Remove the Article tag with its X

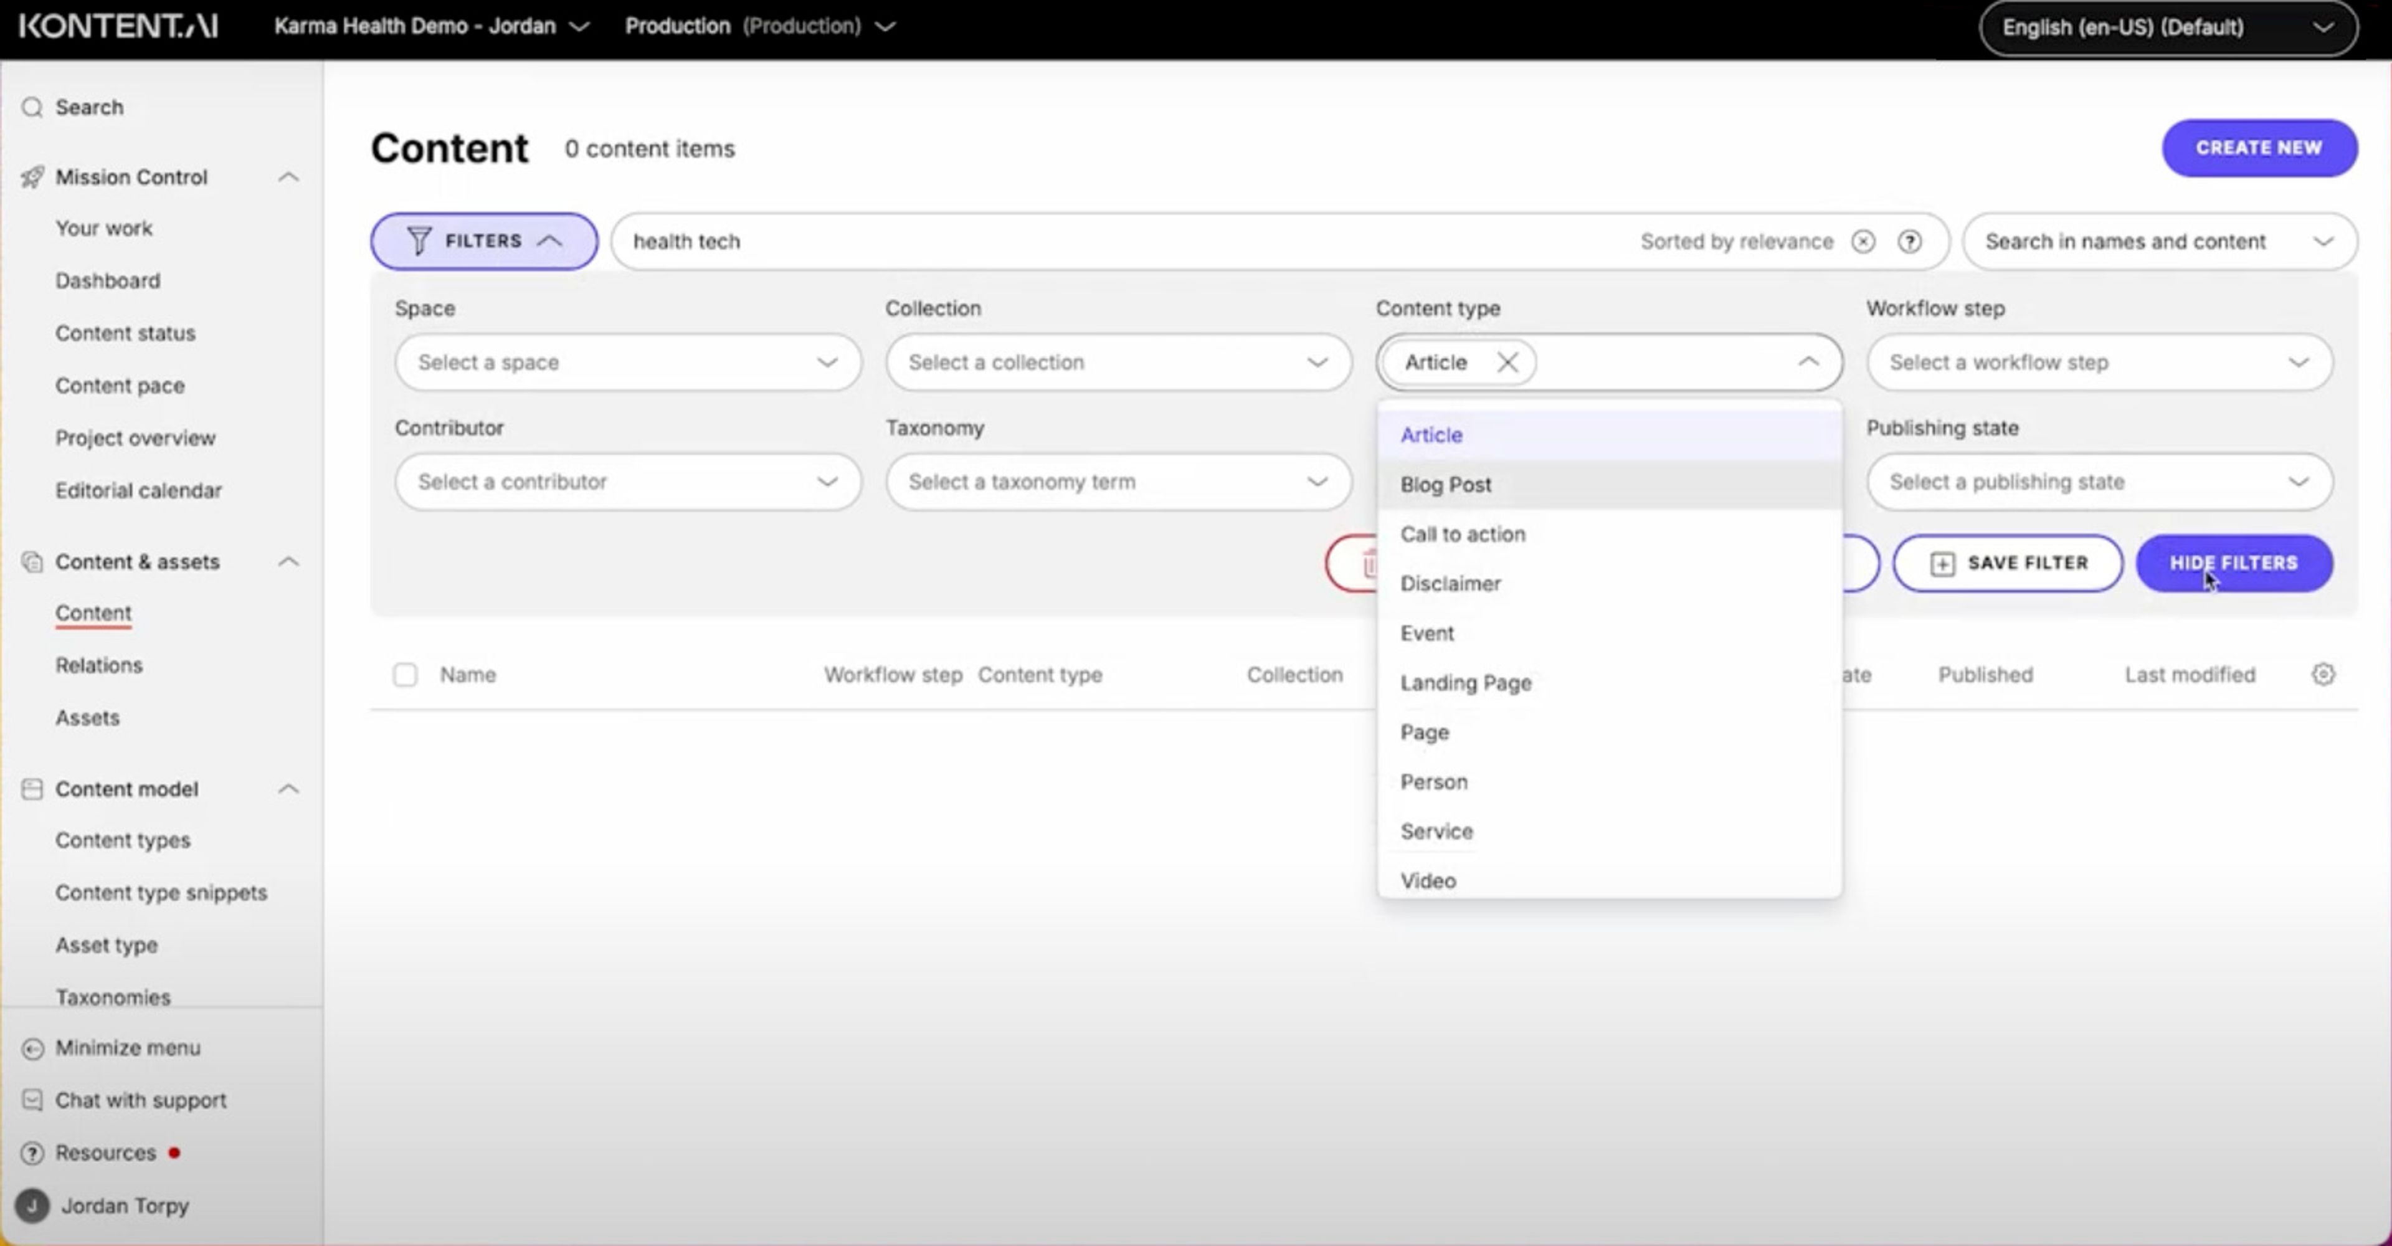pyautogui.click(x=1507, y=363)
